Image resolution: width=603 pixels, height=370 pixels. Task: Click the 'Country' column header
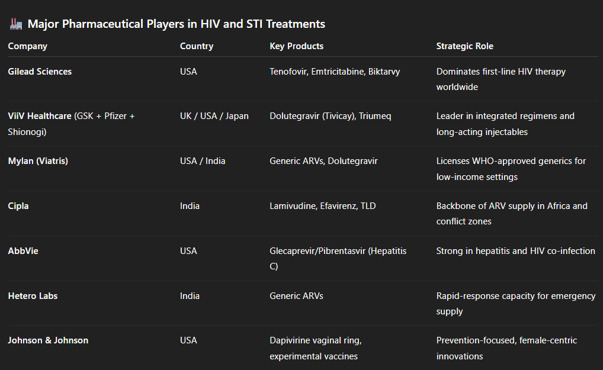tap(197, 46)
